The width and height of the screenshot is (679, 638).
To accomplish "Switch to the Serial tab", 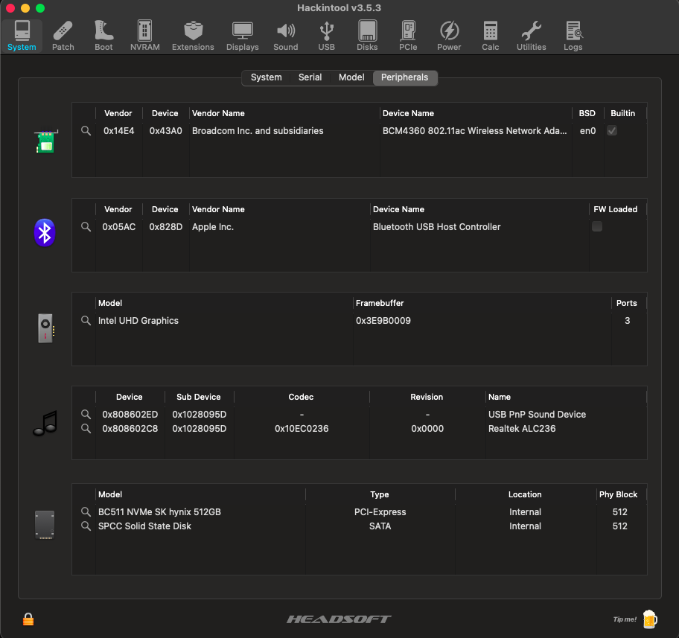I will point(310,77).
